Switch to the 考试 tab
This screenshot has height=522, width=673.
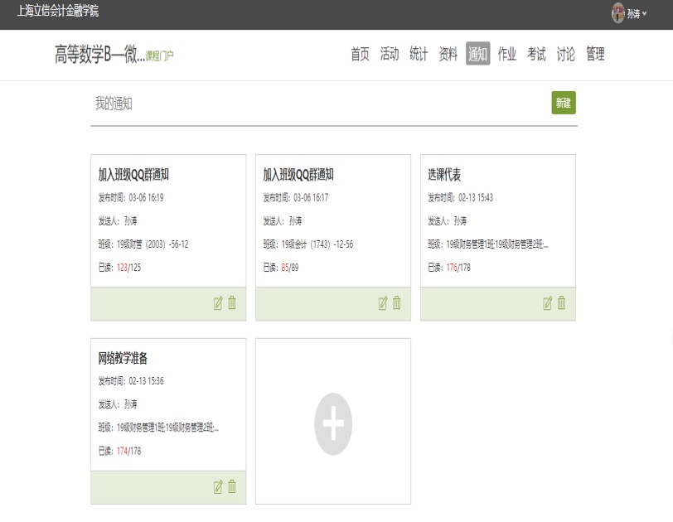[536, 55]
